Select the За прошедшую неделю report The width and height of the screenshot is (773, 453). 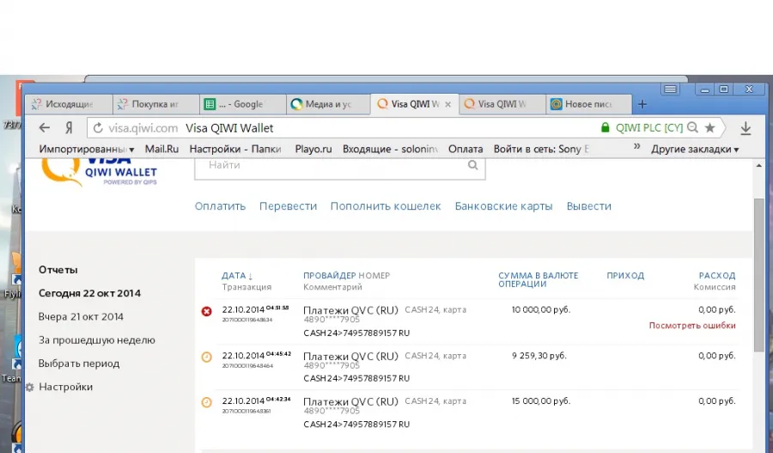(96, 340)
